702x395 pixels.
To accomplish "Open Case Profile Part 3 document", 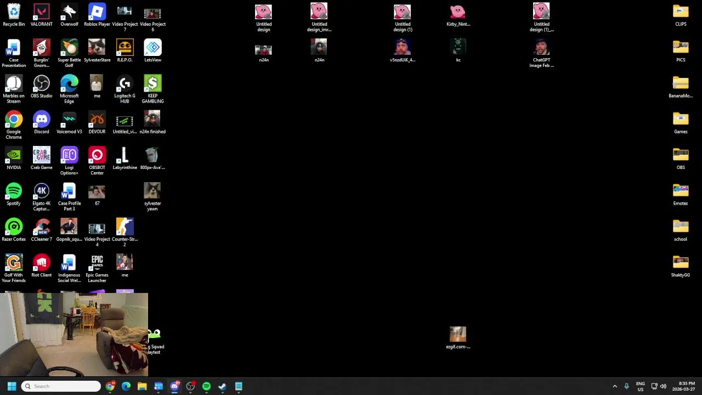I will [69, 197].
